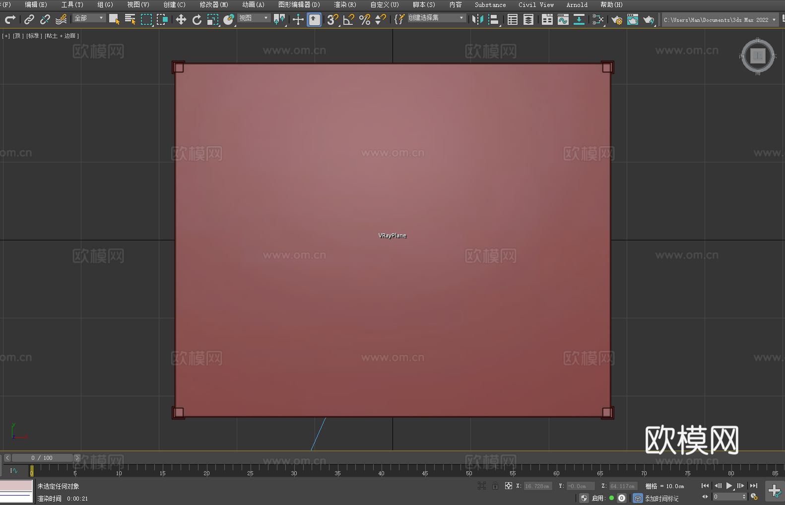Open the 创建选择集 named selection dropdown
This screenshot has width=785, height=505.
[x=437, y=18]
